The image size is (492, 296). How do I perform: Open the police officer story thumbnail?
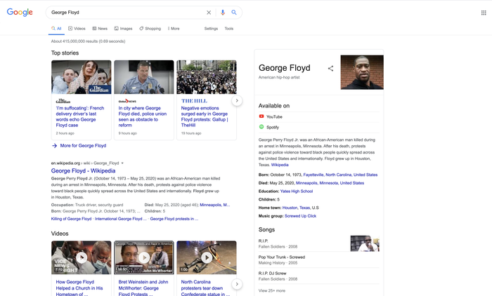[144, 77]
